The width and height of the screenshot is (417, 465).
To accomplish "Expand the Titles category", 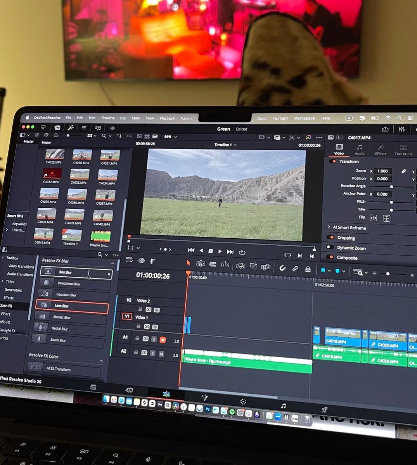I will pyautogui.click(x=2, y=281).
